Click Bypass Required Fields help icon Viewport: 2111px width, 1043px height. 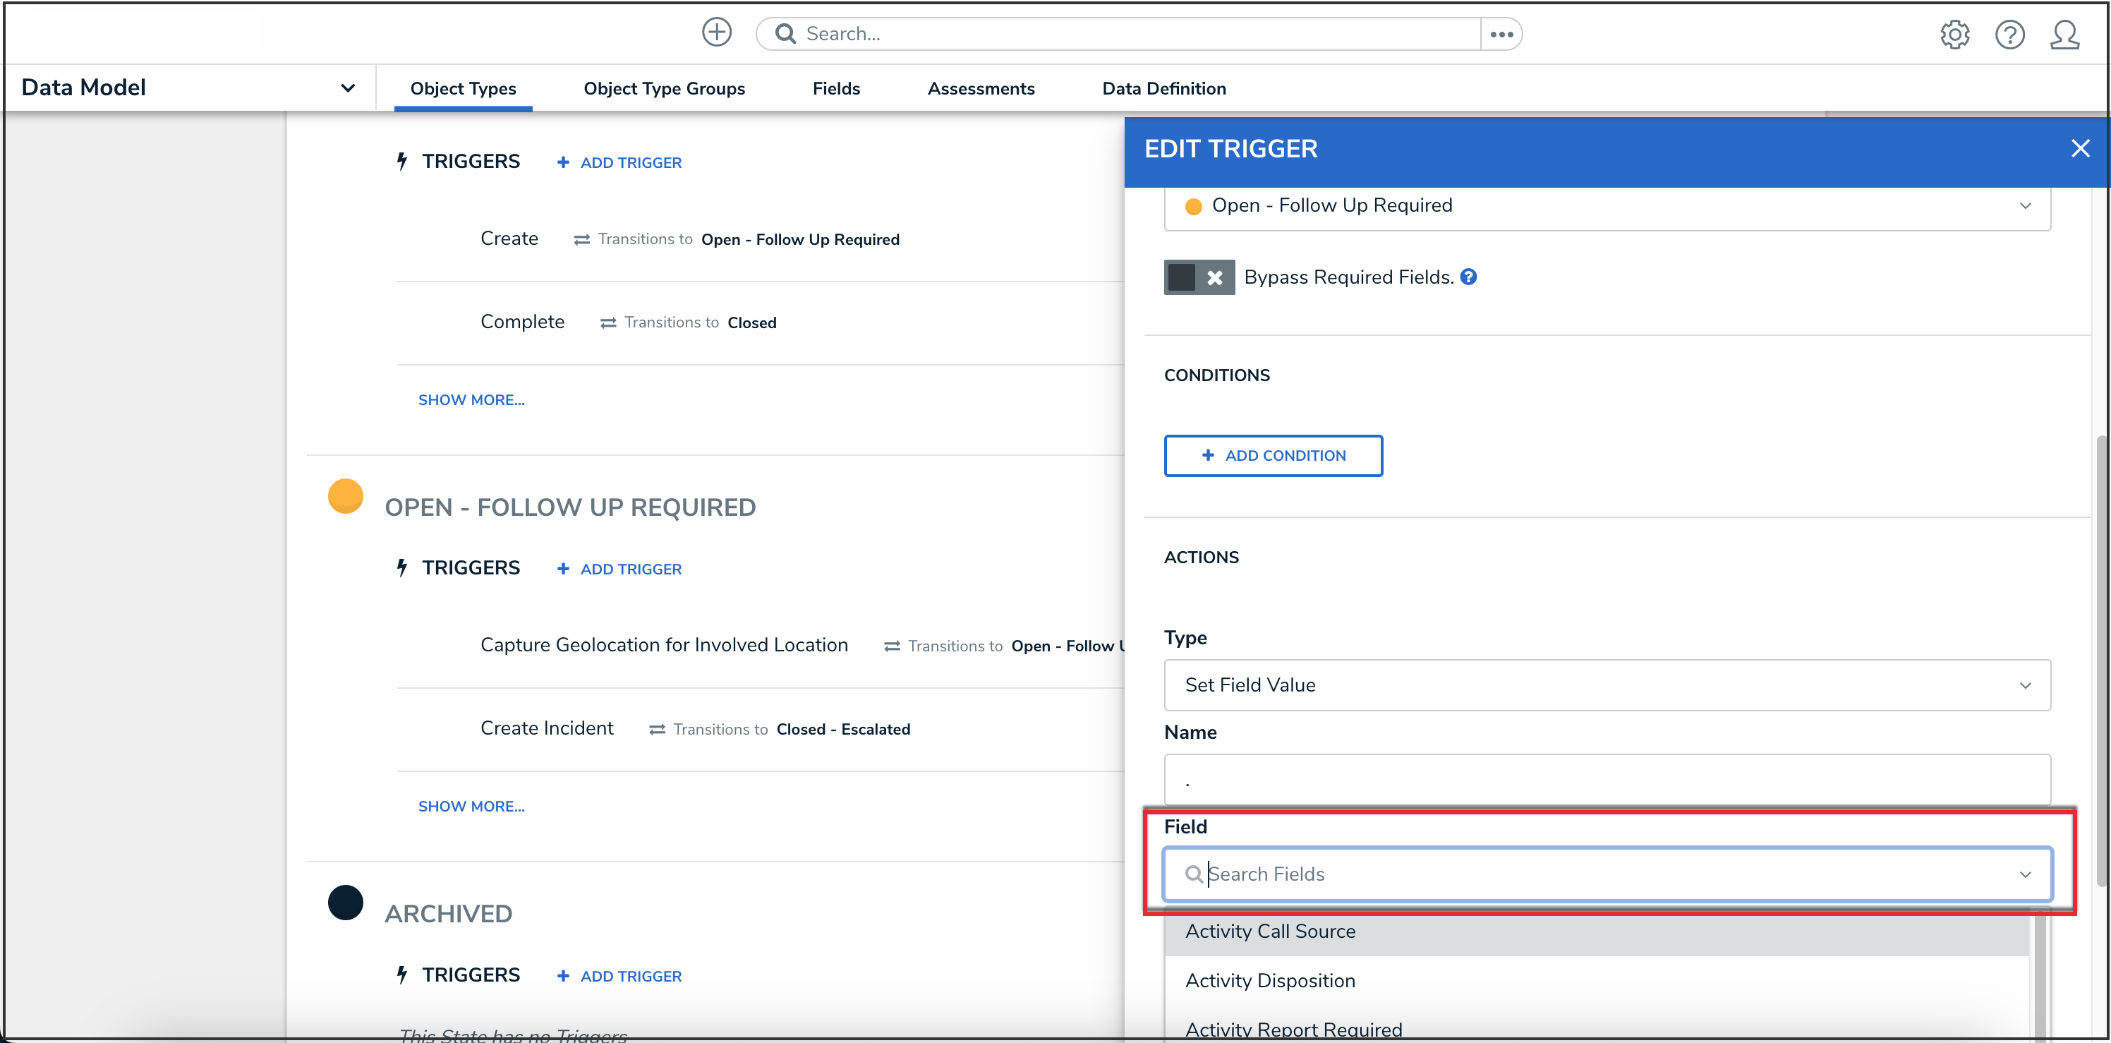click(1468, 277)
